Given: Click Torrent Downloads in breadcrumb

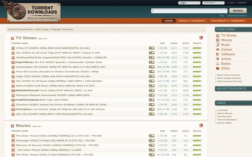Looking at the screenshot, I should pyautogui.click(x=20, y=29).
